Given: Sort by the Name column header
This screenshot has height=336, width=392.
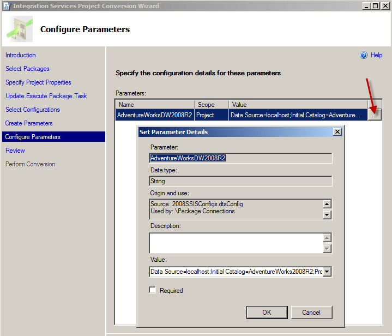Looking at the screenshot, I should pos(155,105).
